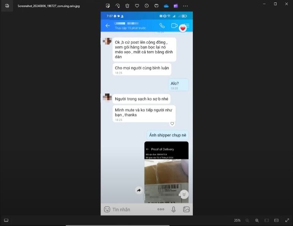
Task: Open the gallery icon at top left
Action: (x=7, y=6)
